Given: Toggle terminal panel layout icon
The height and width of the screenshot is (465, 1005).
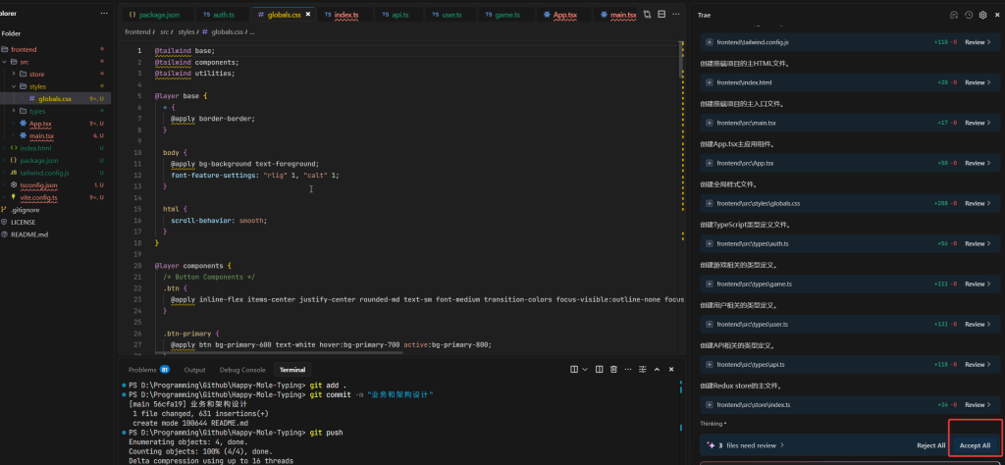Looking at the screenshot, I should tap(600, 370).
